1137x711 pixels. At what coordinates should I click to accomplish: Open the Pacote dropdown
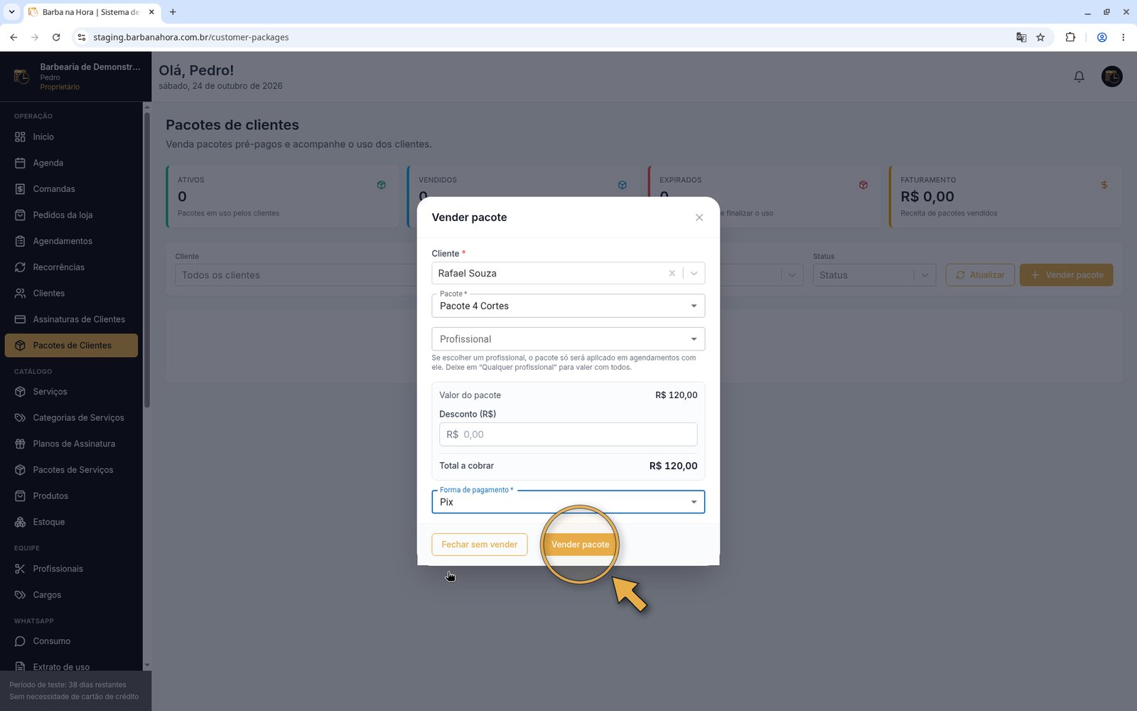pos(568,306)
